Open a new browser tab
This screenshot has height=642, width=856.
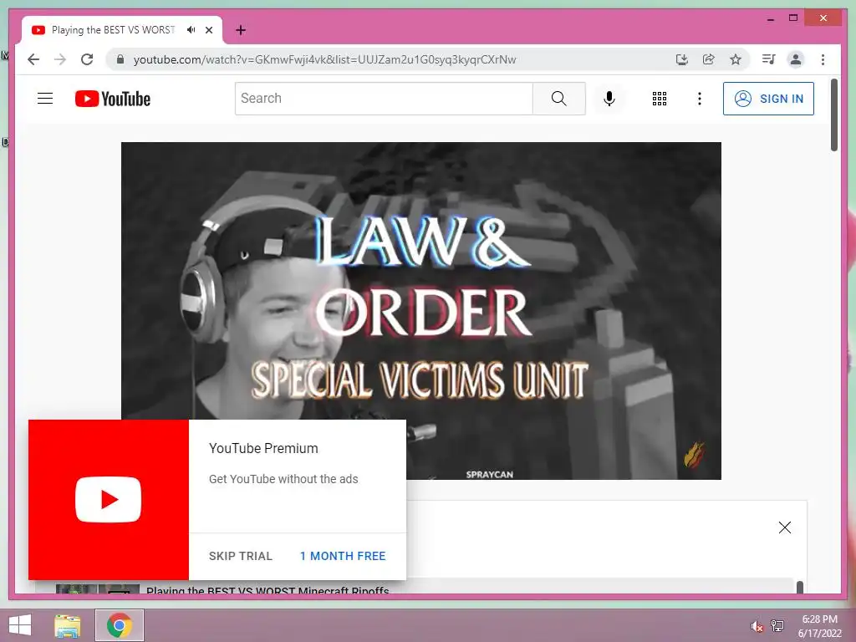pos(241,30)
